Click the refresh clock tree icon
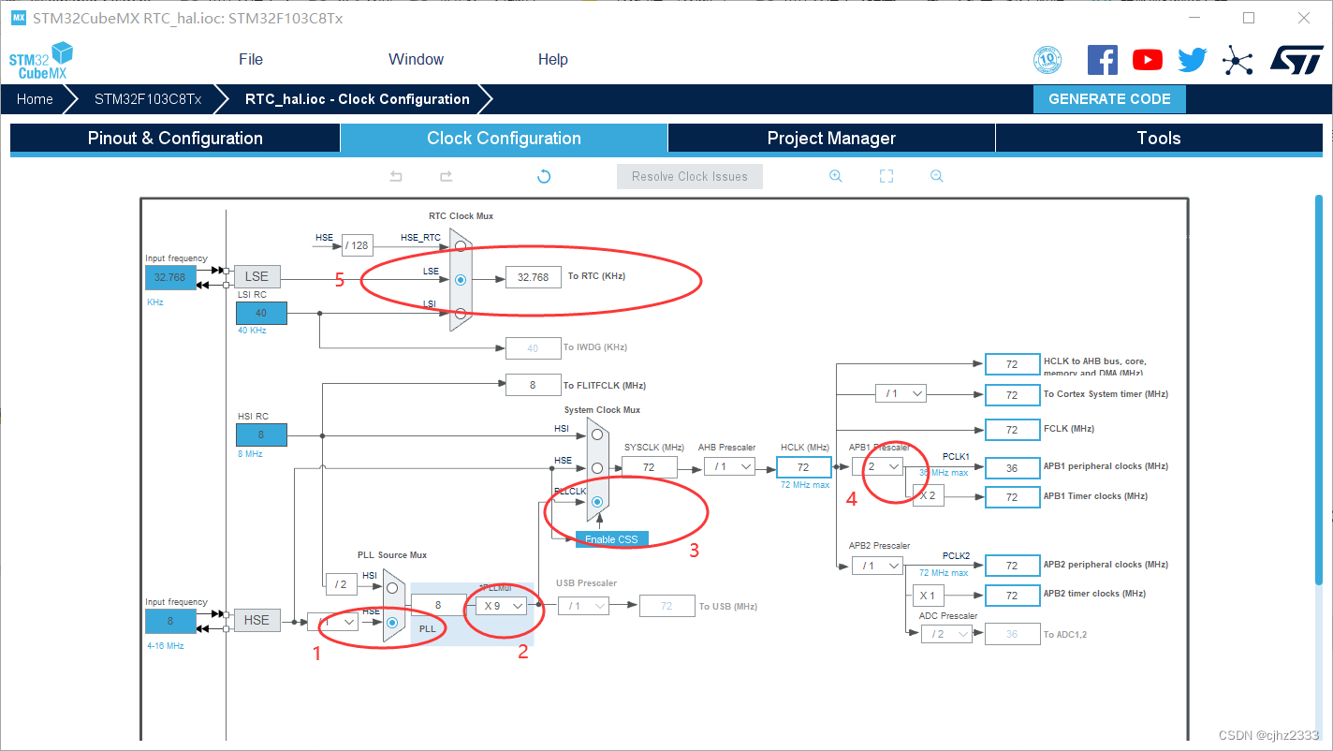This screenshot has width=1333, height=751. (x=544, y=176)
